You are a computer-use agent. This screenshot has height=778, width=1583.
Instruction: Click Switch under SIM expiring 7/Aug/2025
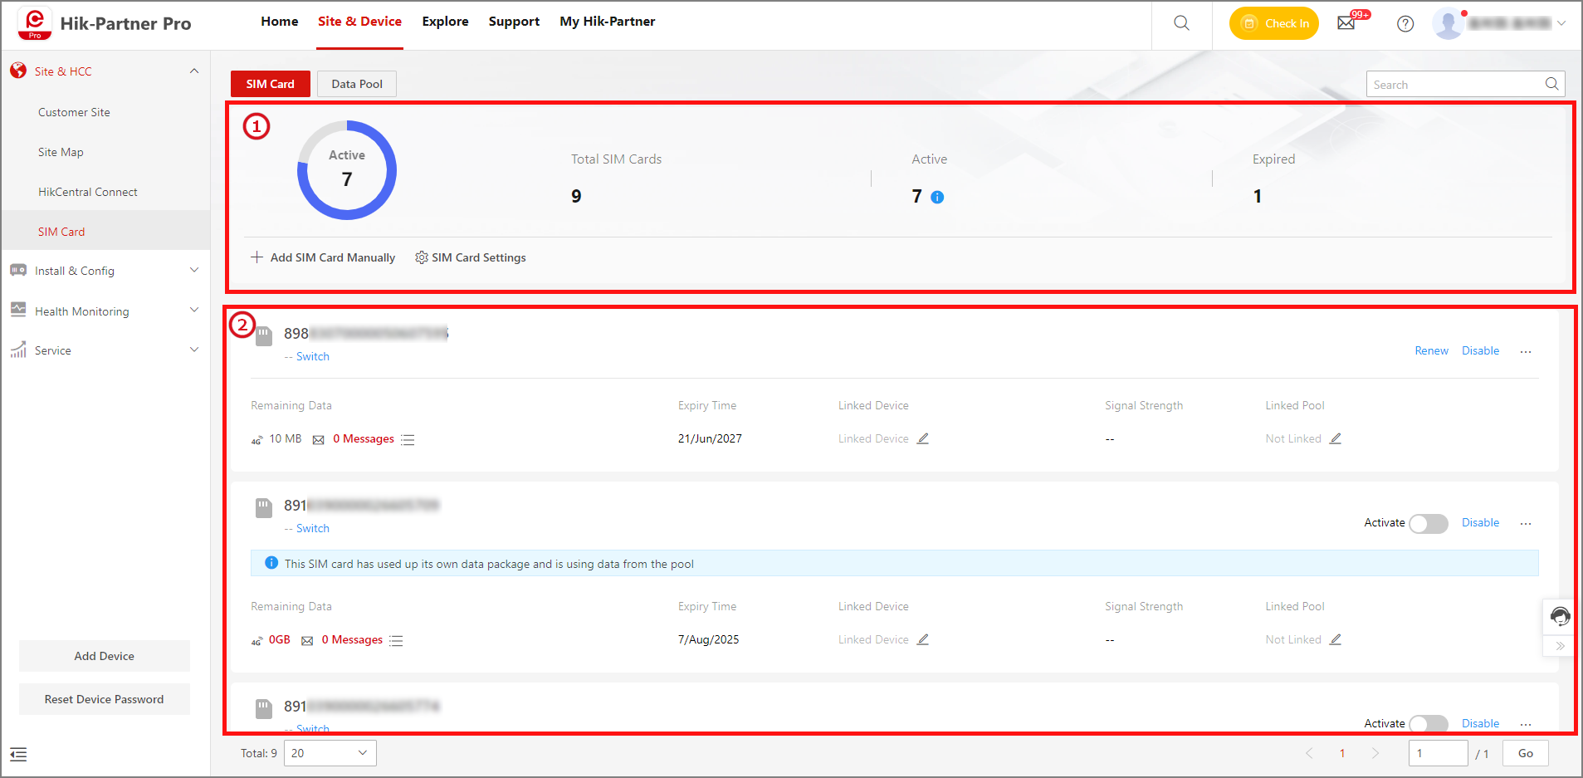[x=313, y=529]
